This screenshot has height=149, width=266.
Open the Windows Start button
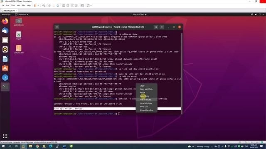[x=3, y=146]
